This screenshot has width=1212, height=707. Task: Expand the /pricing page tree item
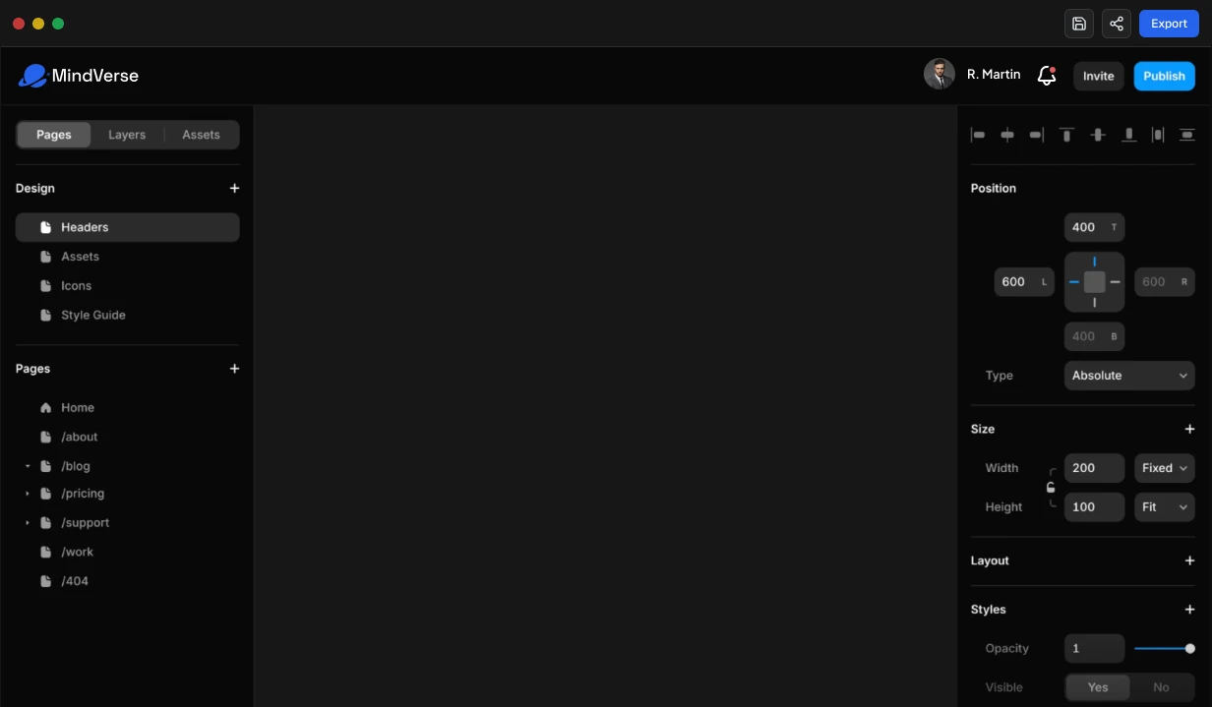pos(28,494)
